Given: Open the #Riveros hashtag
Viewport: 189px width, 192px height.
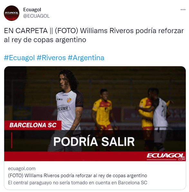Looking at the screenshot, I should tap(51, 58).
